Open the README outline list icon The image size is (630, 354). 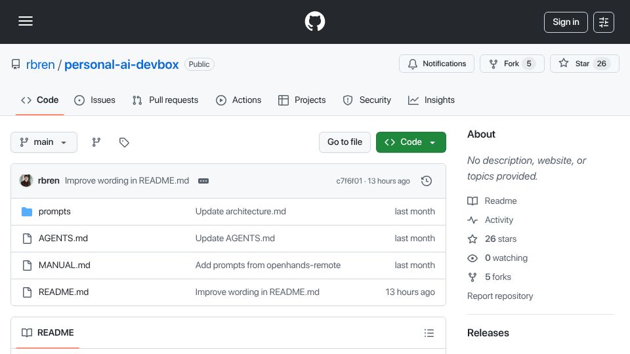[x=429, y=333]
